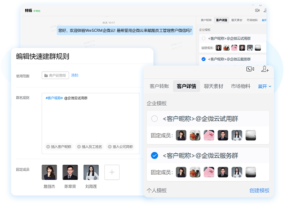The width and height of the screenshot is (284, 205).
Task: Click video call icon in background chat window
Action: (x=257, y=10)
